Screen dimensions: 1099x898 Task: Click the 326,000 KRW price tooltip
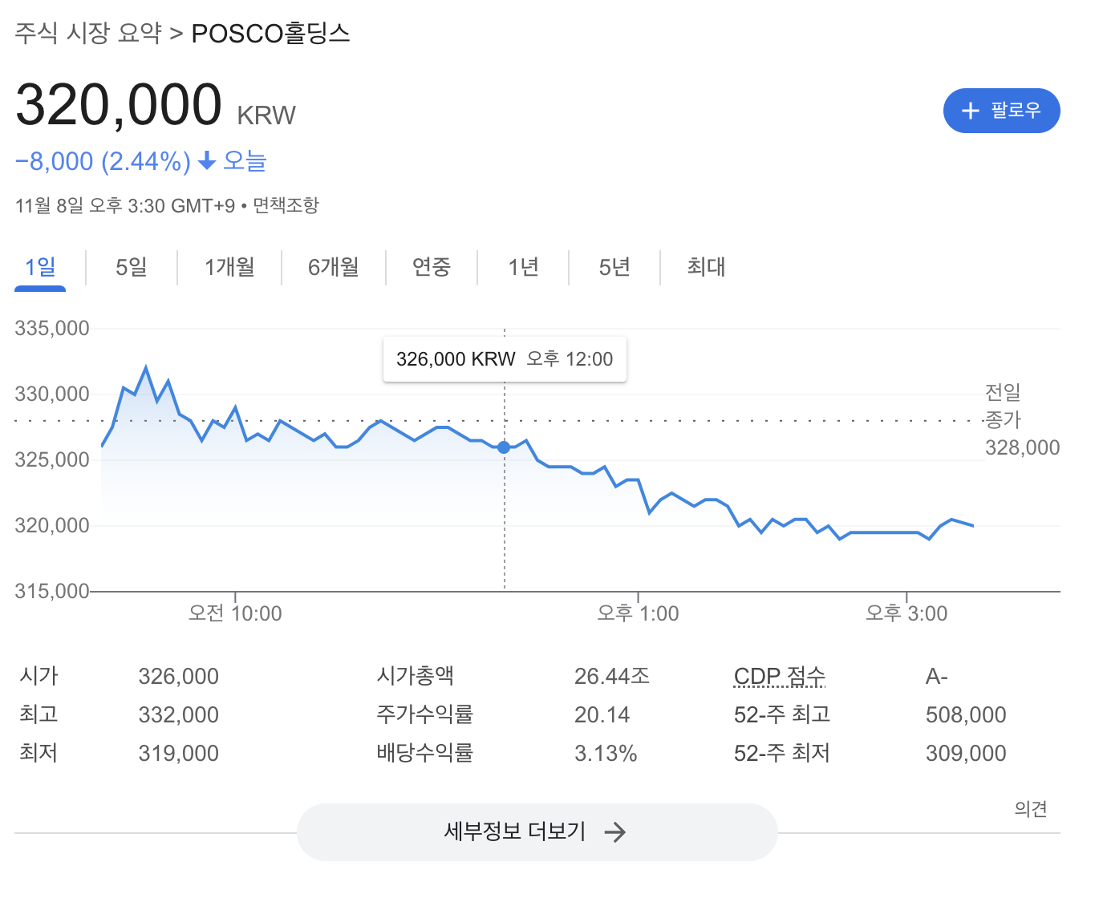[x=504, y=359]
